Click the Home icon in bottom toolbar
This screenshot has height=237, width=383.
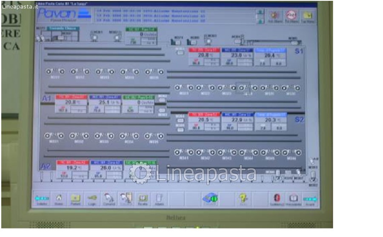click(x=59, y=199)
